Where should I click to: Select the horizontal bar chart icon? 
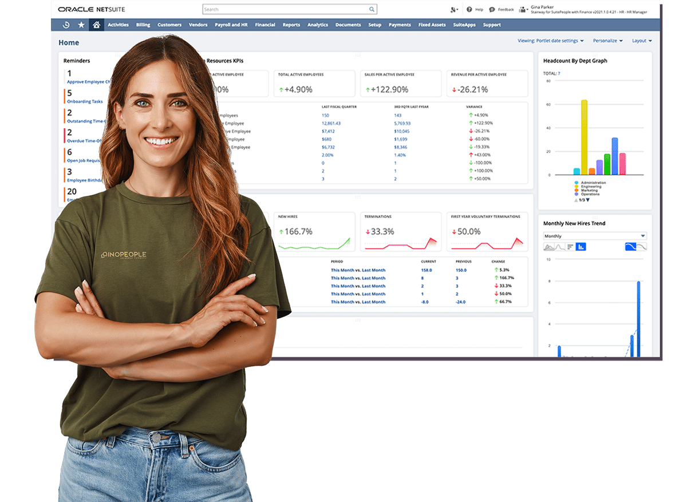coord(570,247)
